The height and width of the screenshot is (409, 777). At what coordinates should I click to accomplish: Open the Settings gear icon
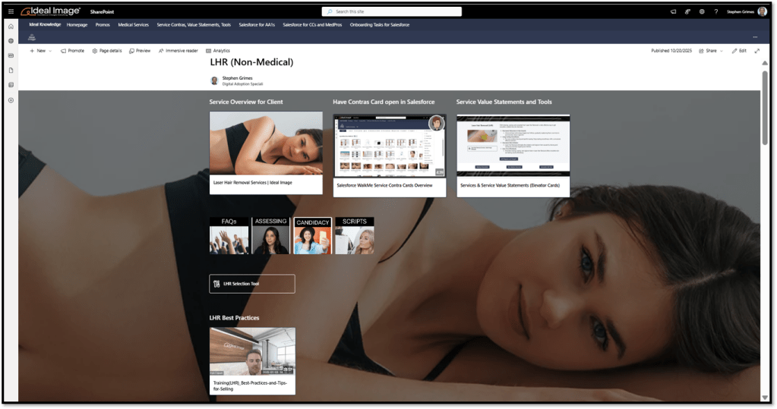(702, 11)
